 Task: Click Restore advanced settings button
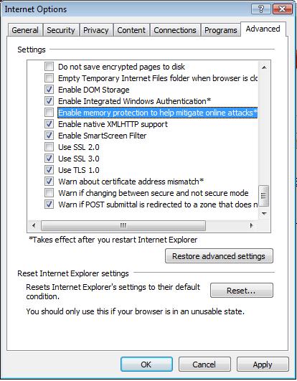point(219,256)
